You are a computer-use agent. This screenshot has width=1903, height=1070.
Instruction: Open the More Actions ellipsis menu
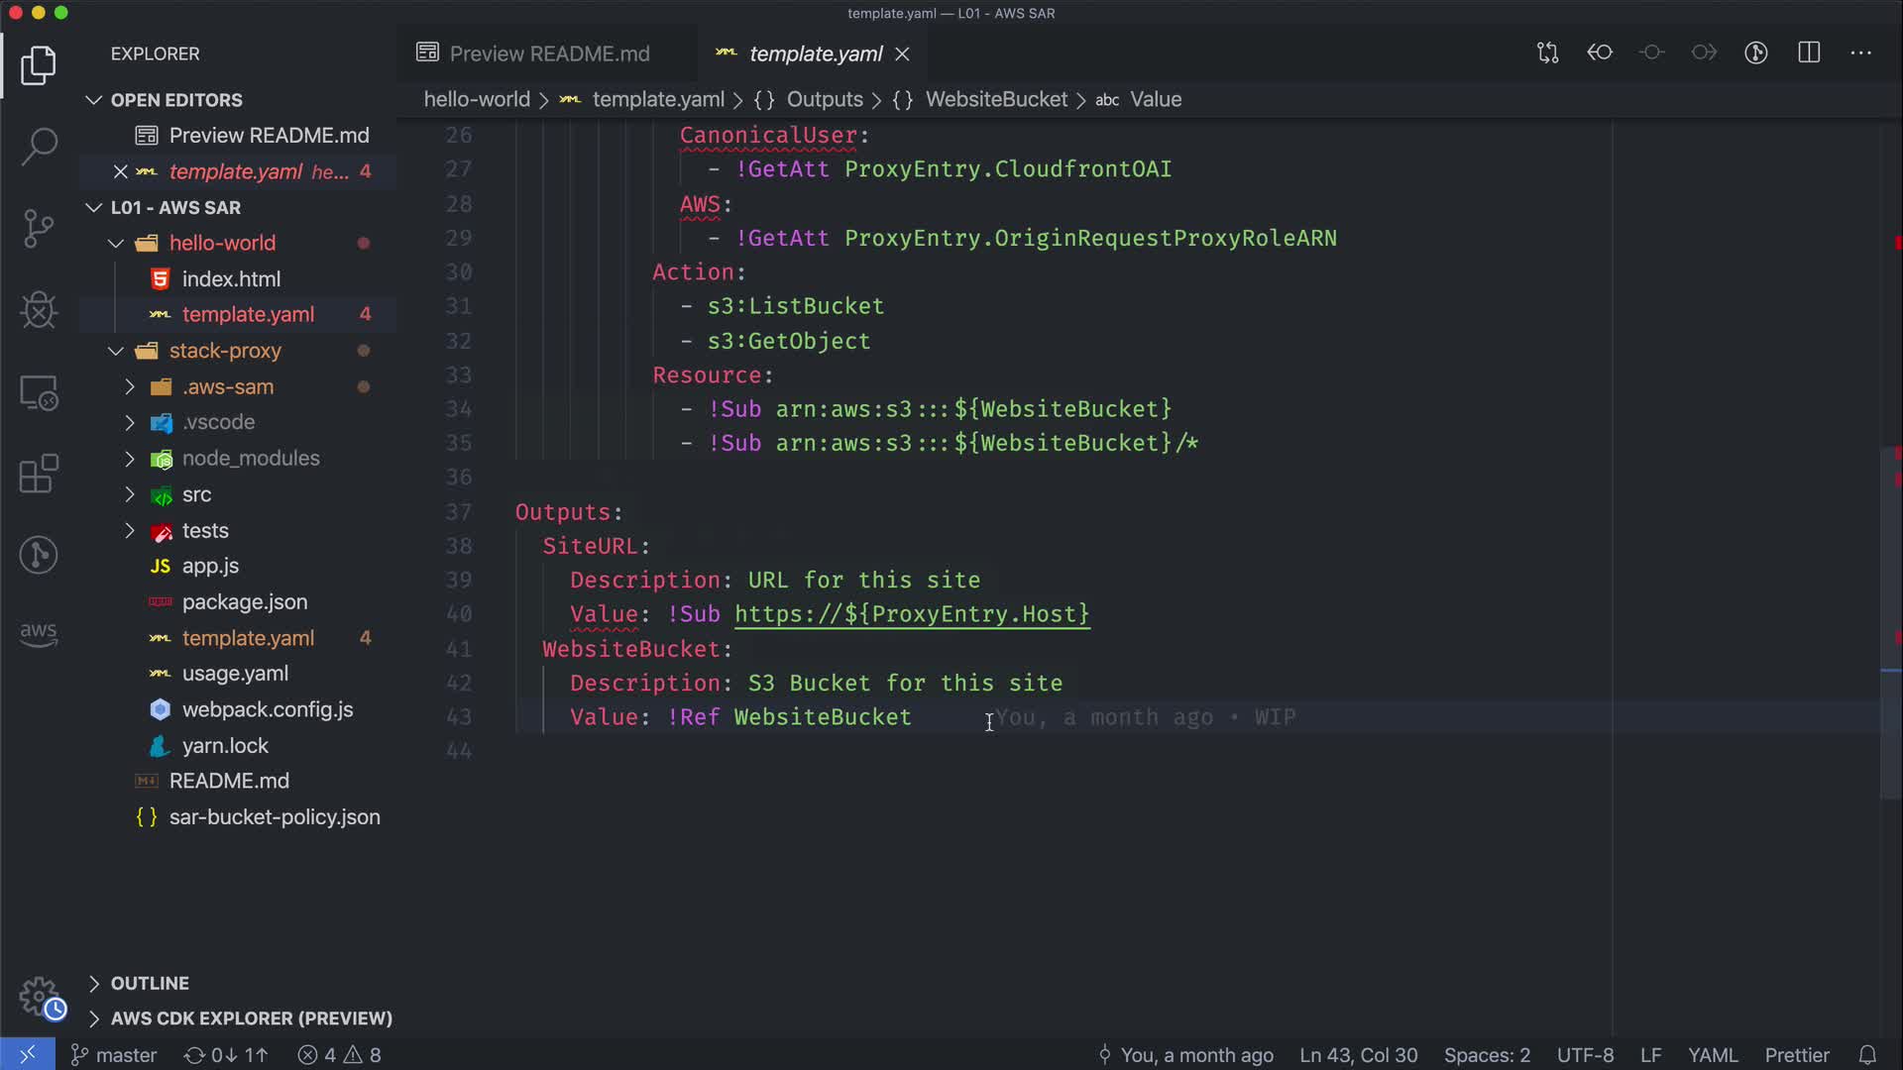click(1860, 53)
